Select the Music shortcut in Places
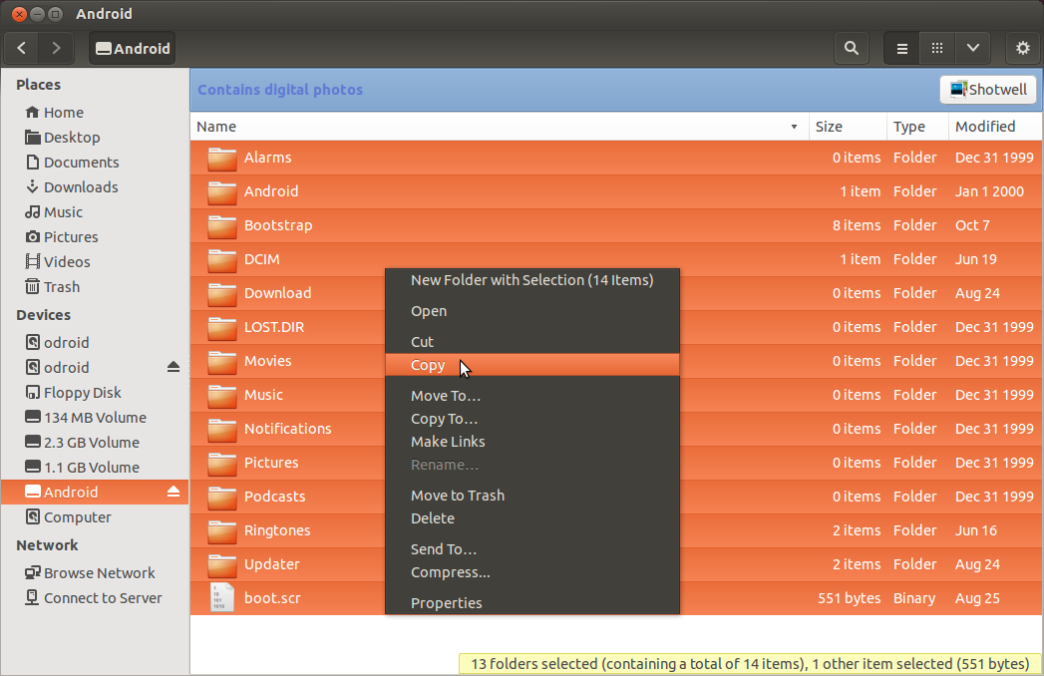Viewport: 1044px width, 676px height. 65,211
